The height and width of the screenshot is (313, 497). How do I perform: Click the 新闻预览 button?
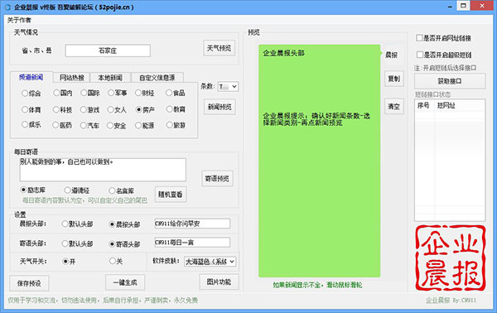(x=220, y=107)
